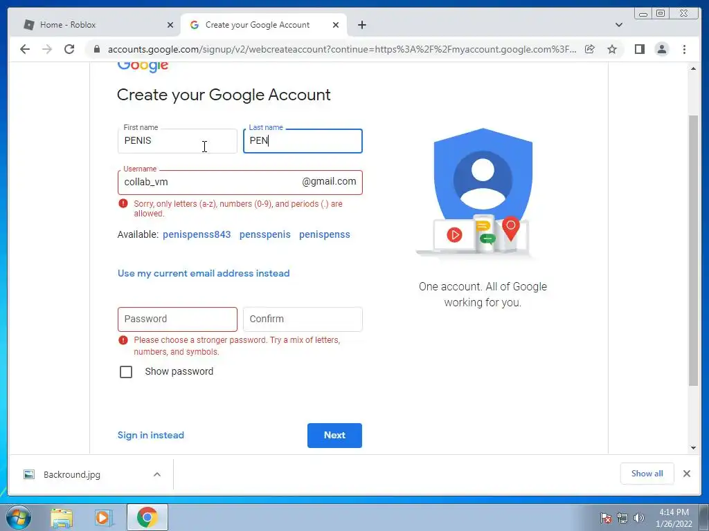
Task: Click the Confirm password field
Action: (x=303, y=319)
